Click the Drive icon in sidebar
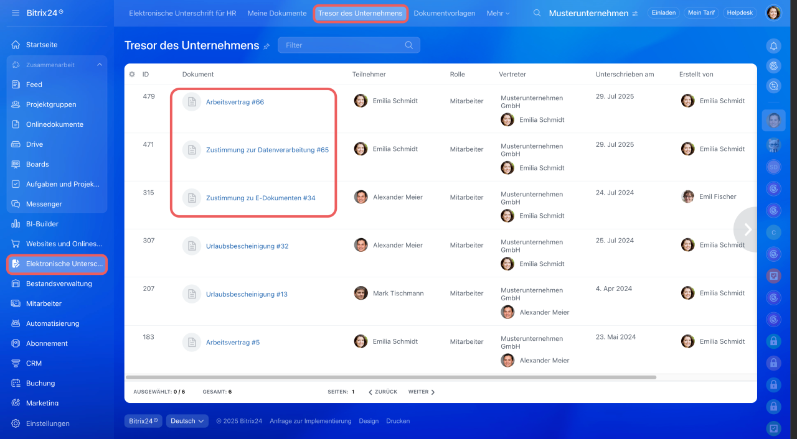 point(16,144)
